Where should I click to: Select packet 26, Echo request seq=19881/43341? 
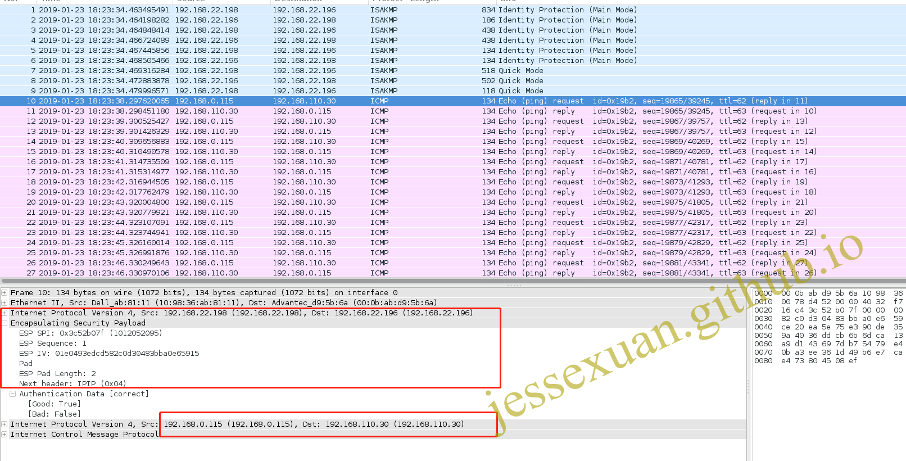(x=453, y=263)
